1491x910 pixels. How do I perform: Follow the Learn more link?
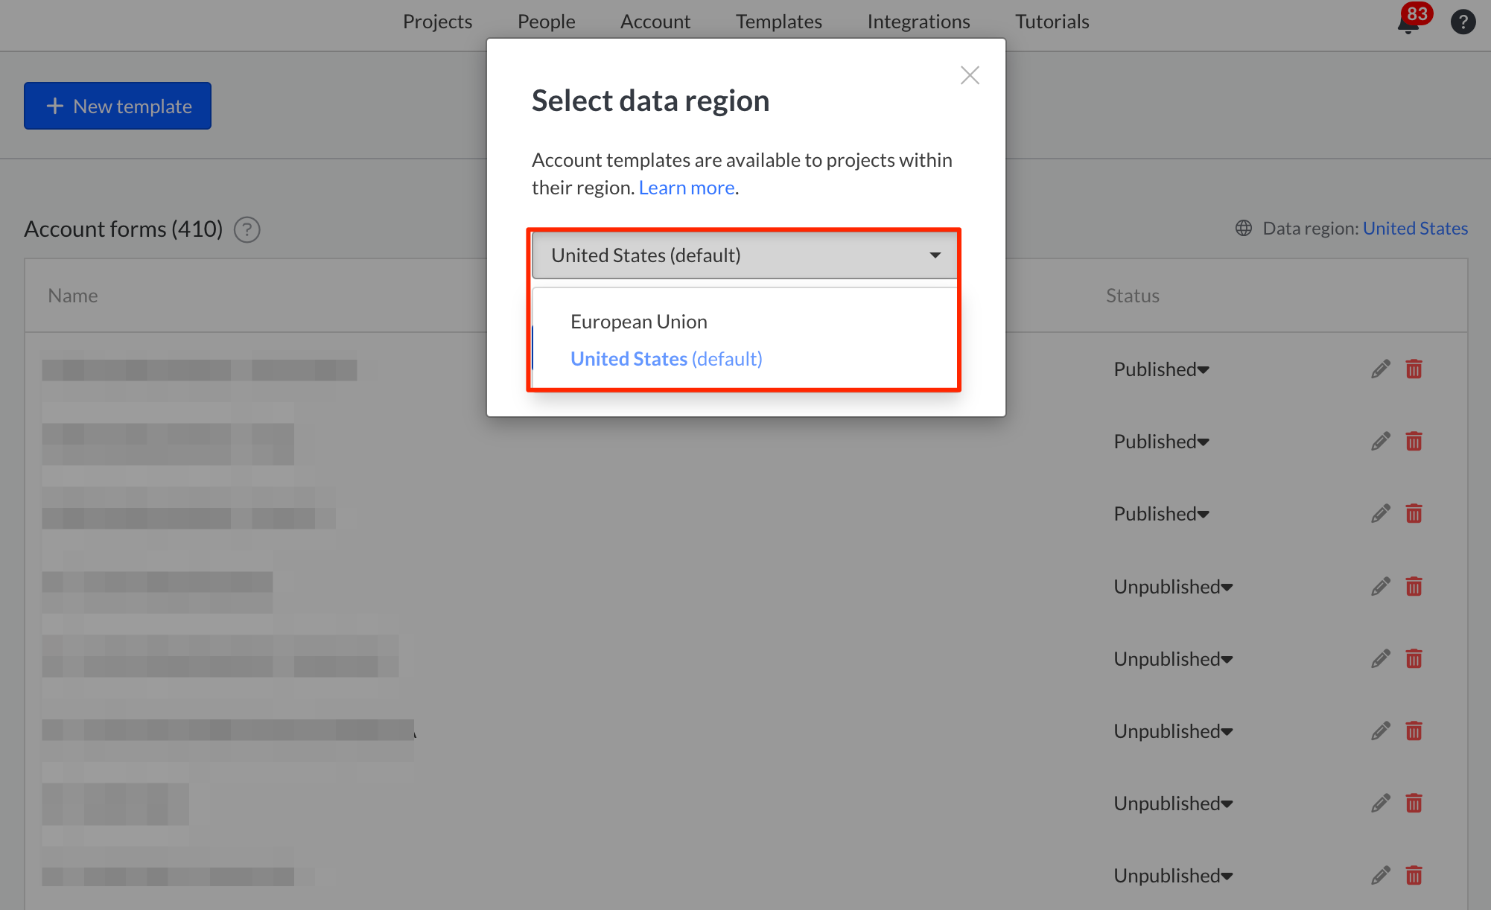coord(687,188)
